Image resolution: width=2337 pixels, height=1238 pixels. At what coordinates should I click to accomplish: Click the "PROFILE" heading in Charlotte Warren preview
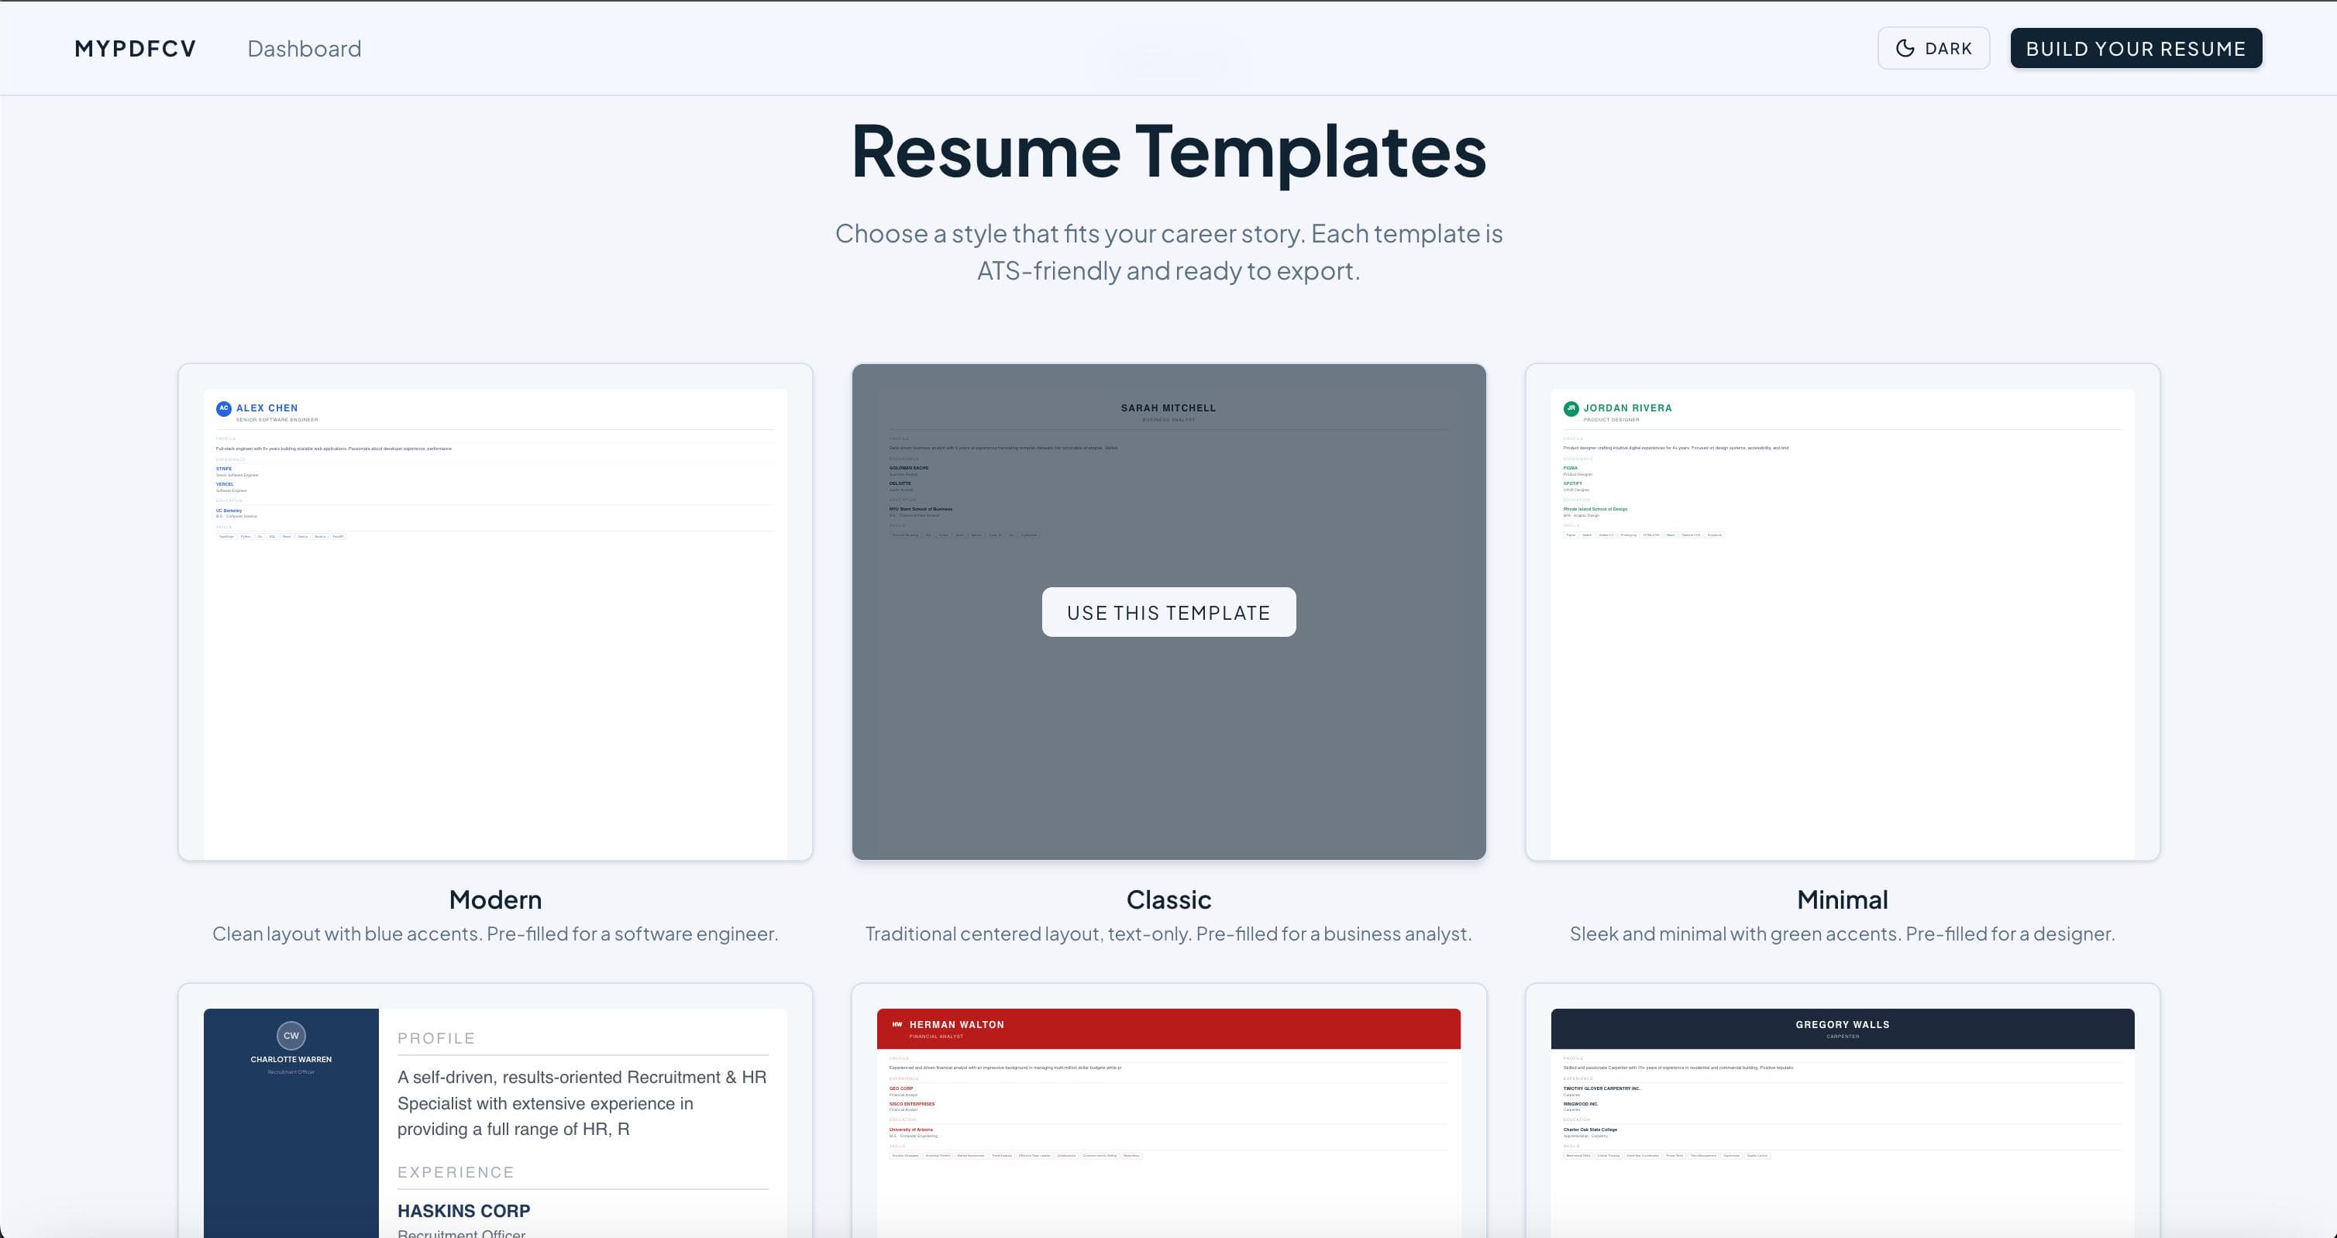pyautogui.click(x=436, y=1038)
